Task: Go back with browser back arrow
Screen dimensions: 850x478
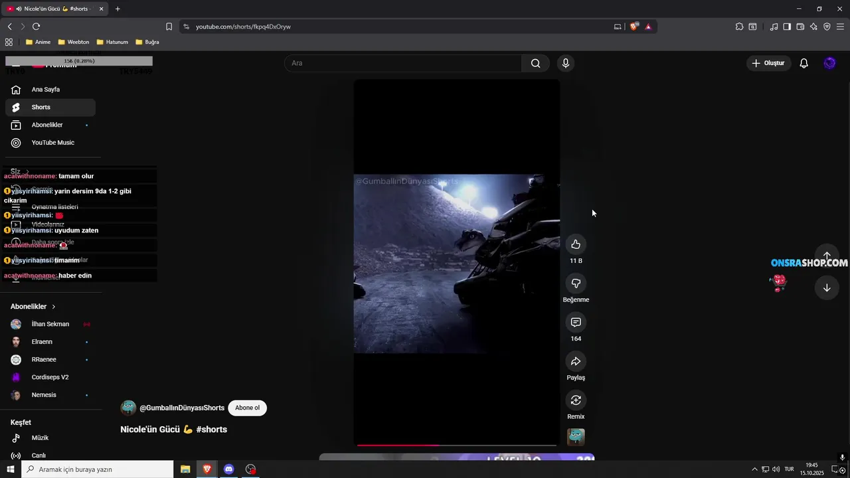Action: tap(10, 27)
